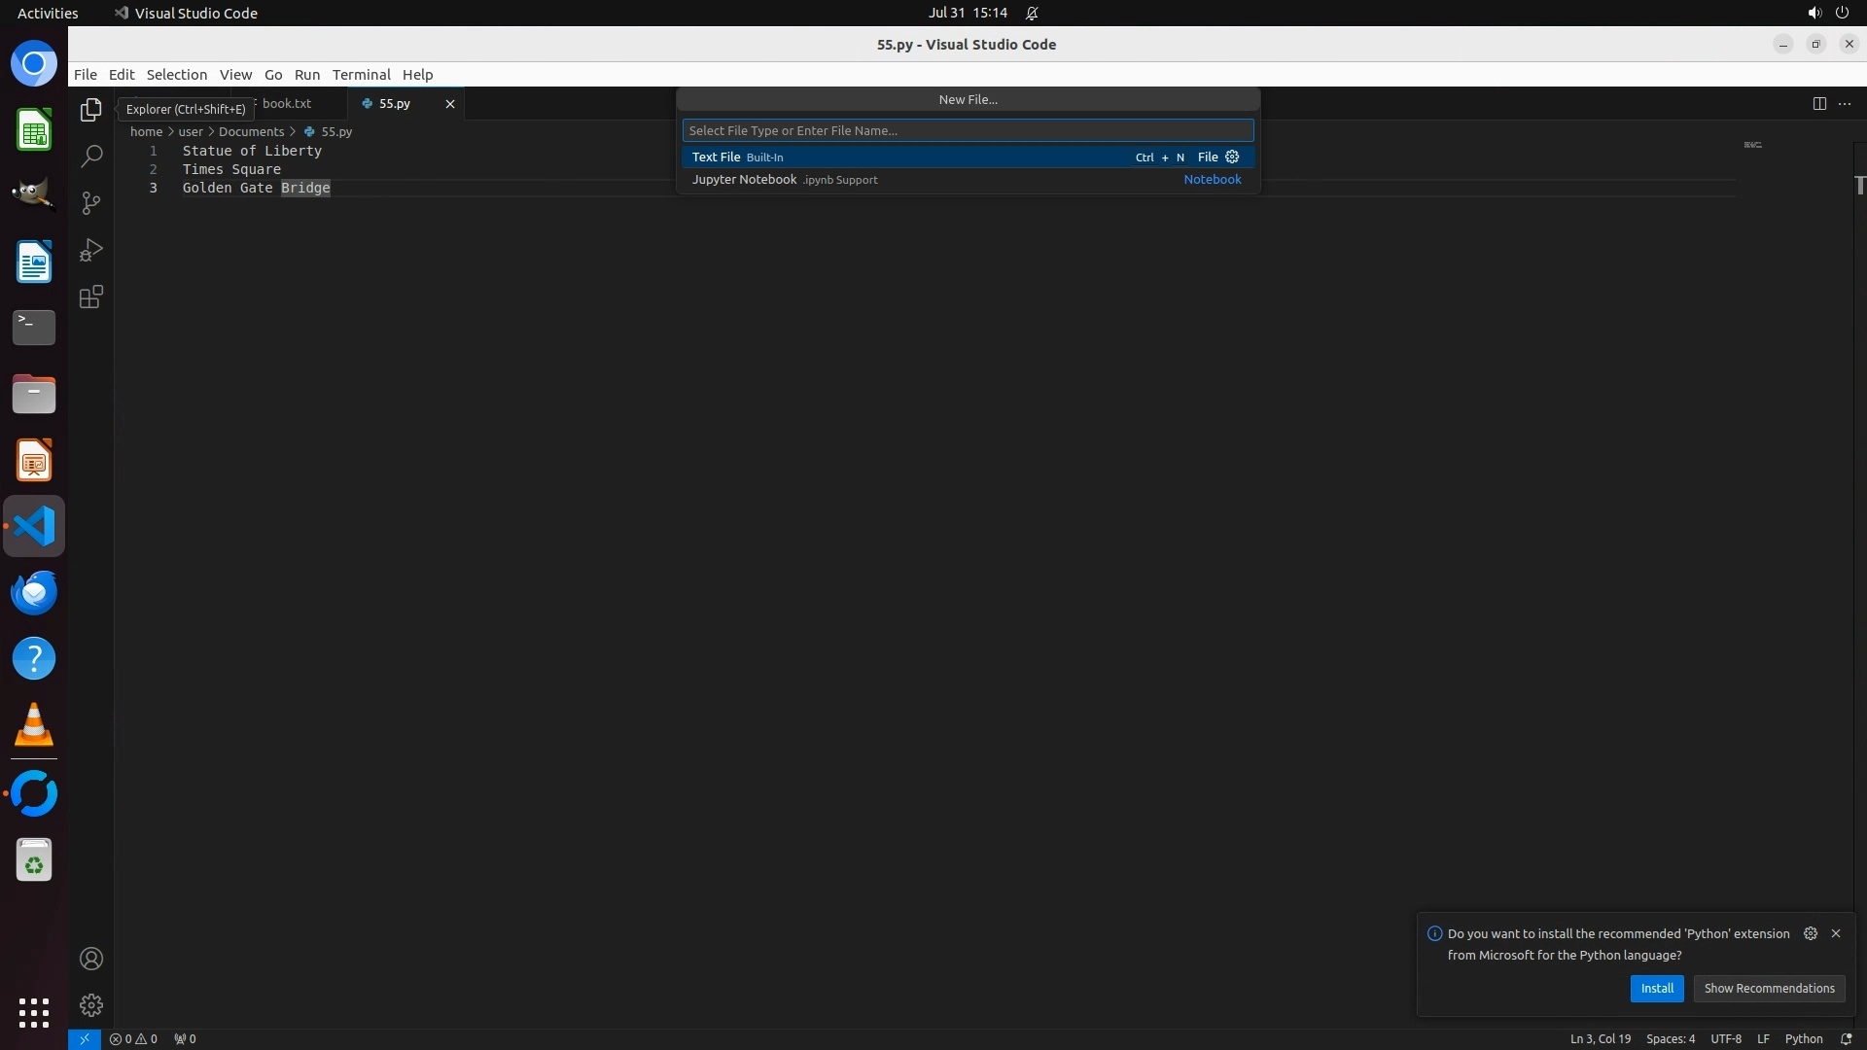Image resolution: width=1867 pixels, height=1050 pixels.
Task: Open Manage gear in activity bar
Action: 91,1005
